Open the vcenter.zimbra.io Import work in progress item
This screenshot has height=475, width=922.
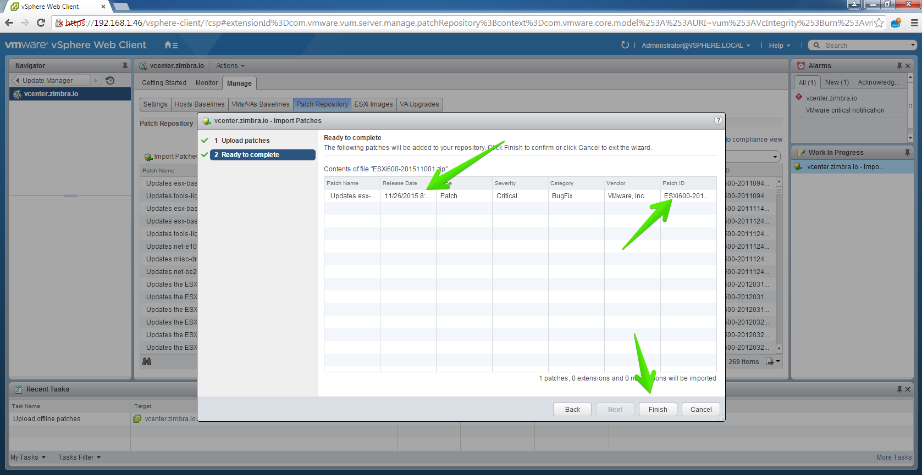coord(853,167)
